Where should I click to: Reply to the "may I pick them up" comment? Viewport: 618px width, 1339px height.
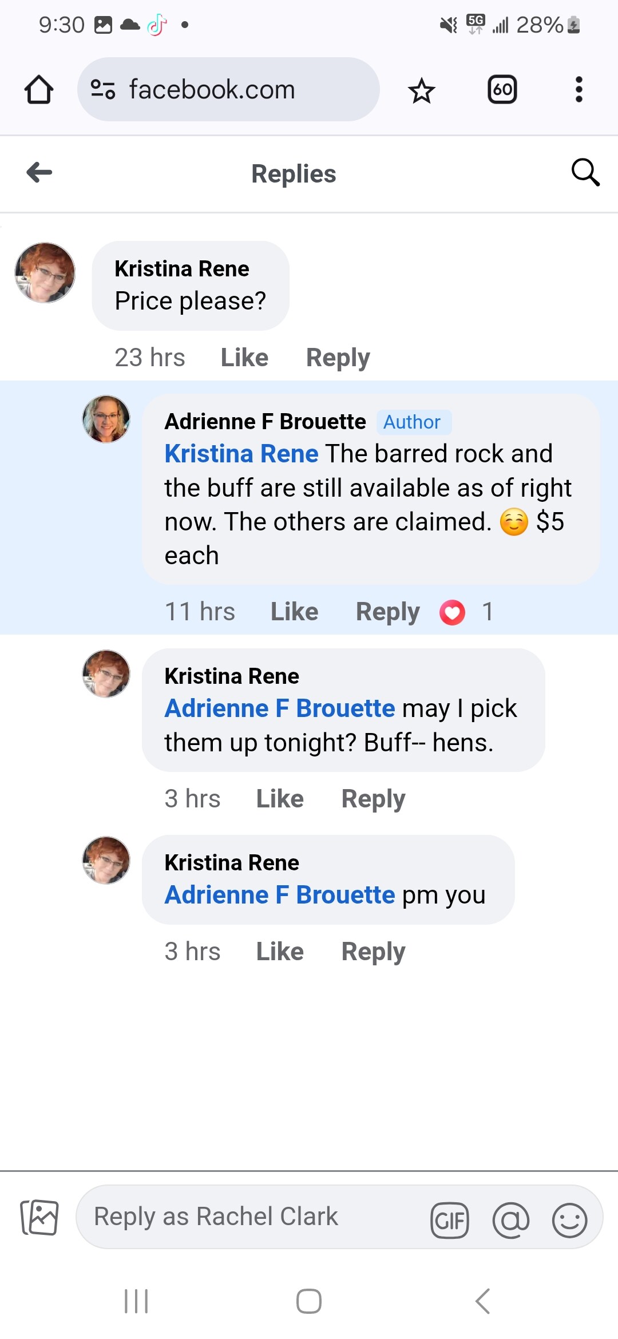[x=373, y=799]
